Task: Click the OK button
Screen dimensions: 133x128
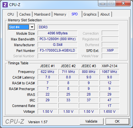Action: (x=117, y=121)
